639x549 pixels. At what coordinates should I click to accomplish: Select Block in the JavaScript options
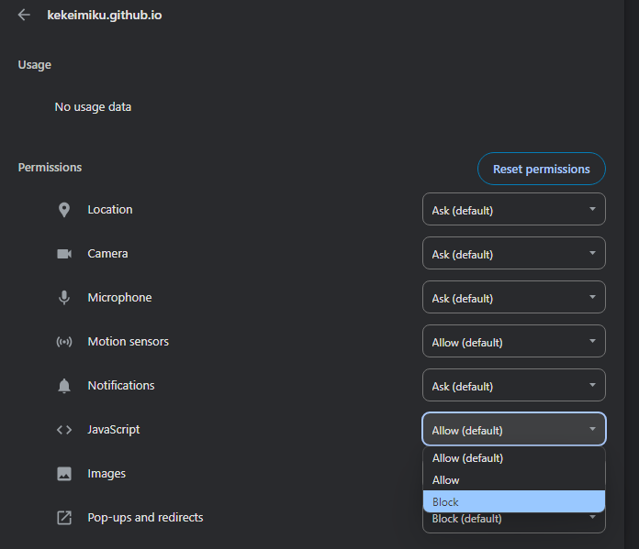[x=514, y=501]
